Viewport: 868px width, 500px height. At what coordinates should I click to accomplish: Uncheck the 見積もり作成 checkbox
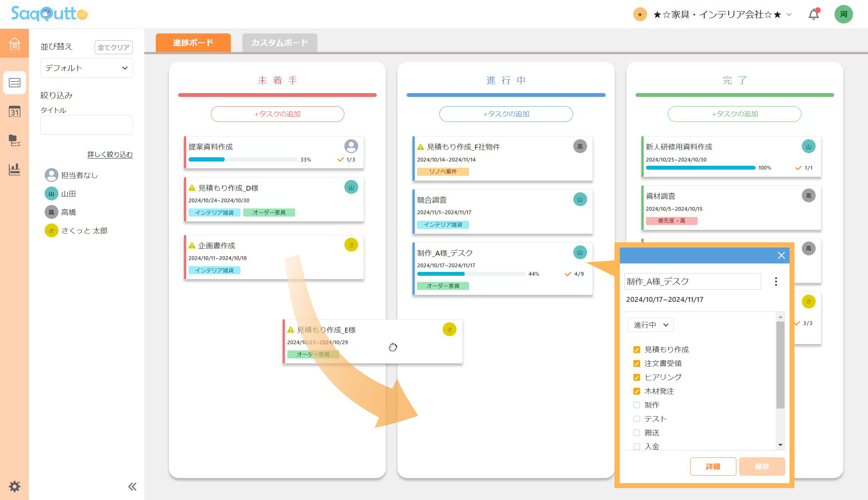(636, 350)
